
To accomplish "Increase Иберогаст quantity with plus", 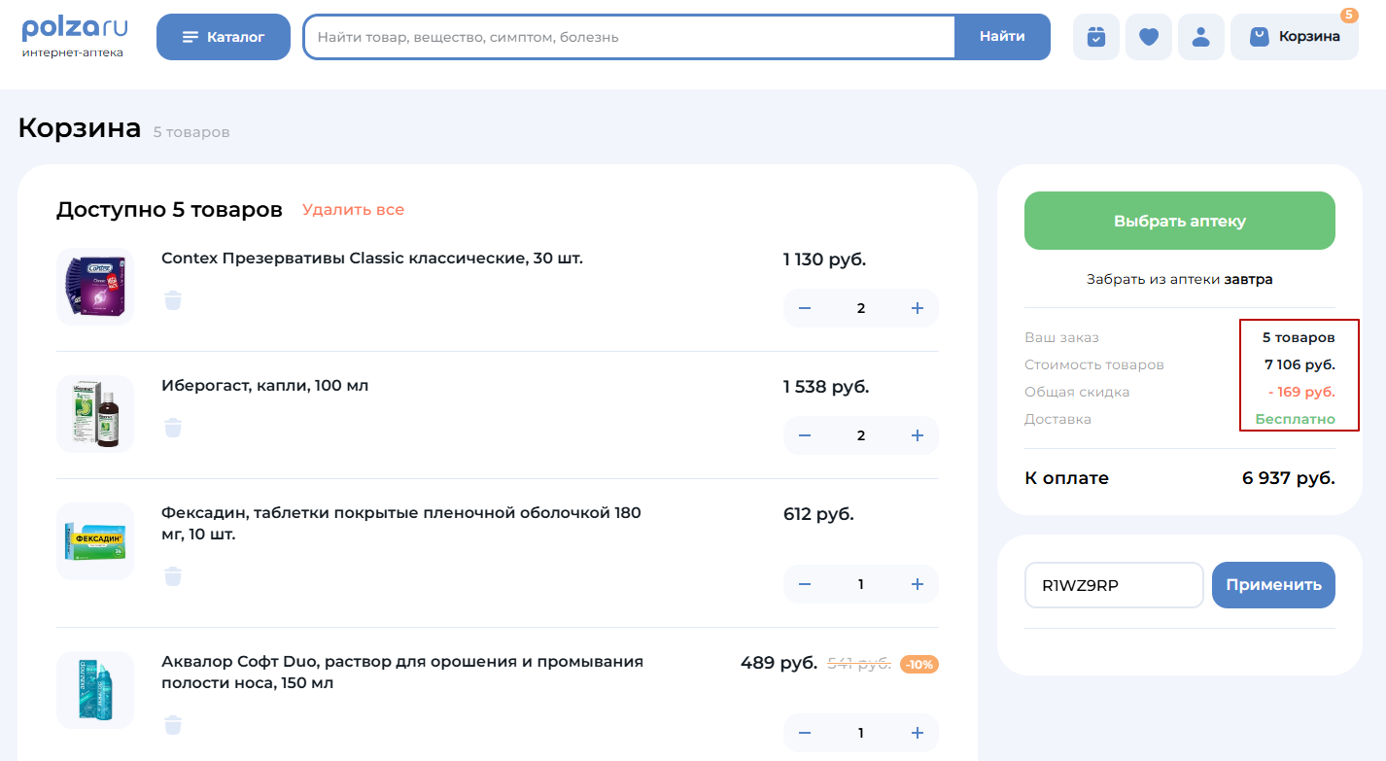I will pyautogui.click(x=918, y=435).
